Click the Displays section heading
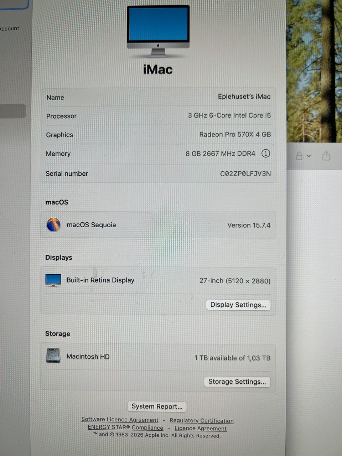The image size is (342, 456). (x=59, y=257)
